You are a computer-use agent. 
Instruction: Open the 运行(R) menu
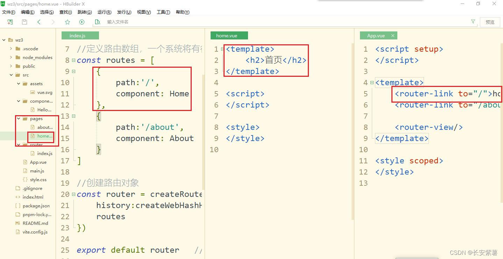coord(104,12)
